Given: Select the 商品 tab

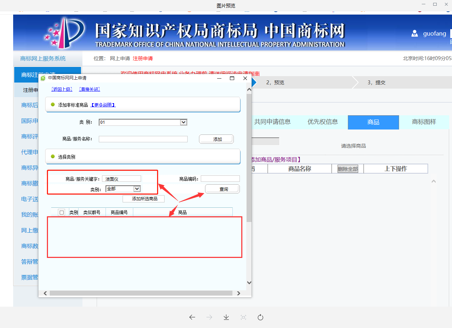Looking at the screenshot, I should click(373, 122).
